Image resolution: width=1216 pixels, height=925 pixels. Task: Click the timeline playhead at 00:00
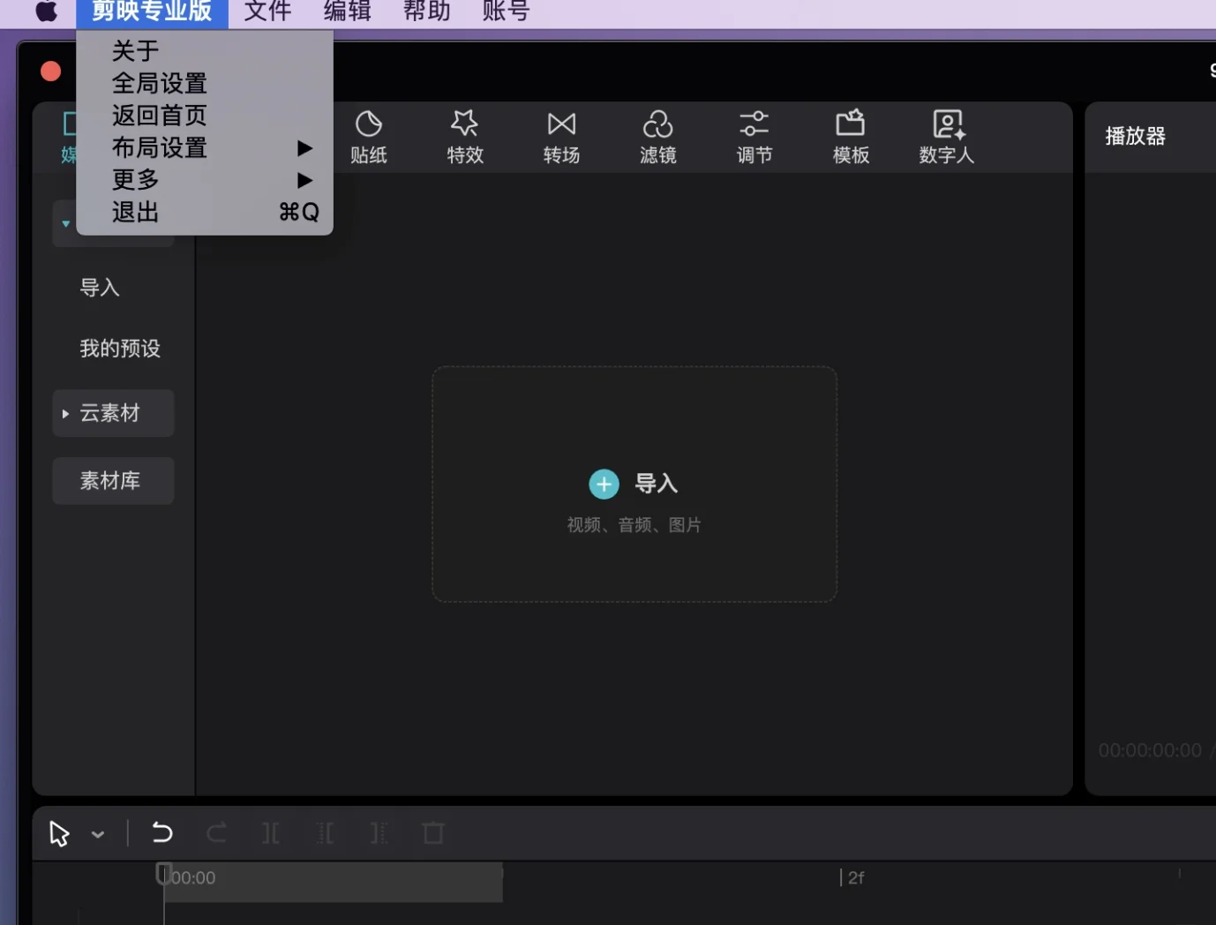click(x=163, y=875)
